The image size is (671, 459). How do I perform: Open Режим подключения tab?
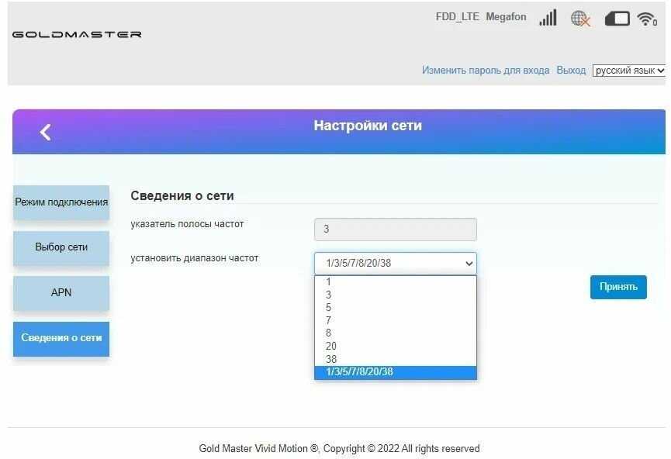pos(61,202)
